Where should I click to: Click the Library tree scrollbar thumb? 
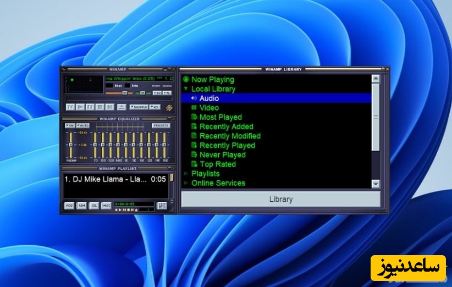(376, 117)
